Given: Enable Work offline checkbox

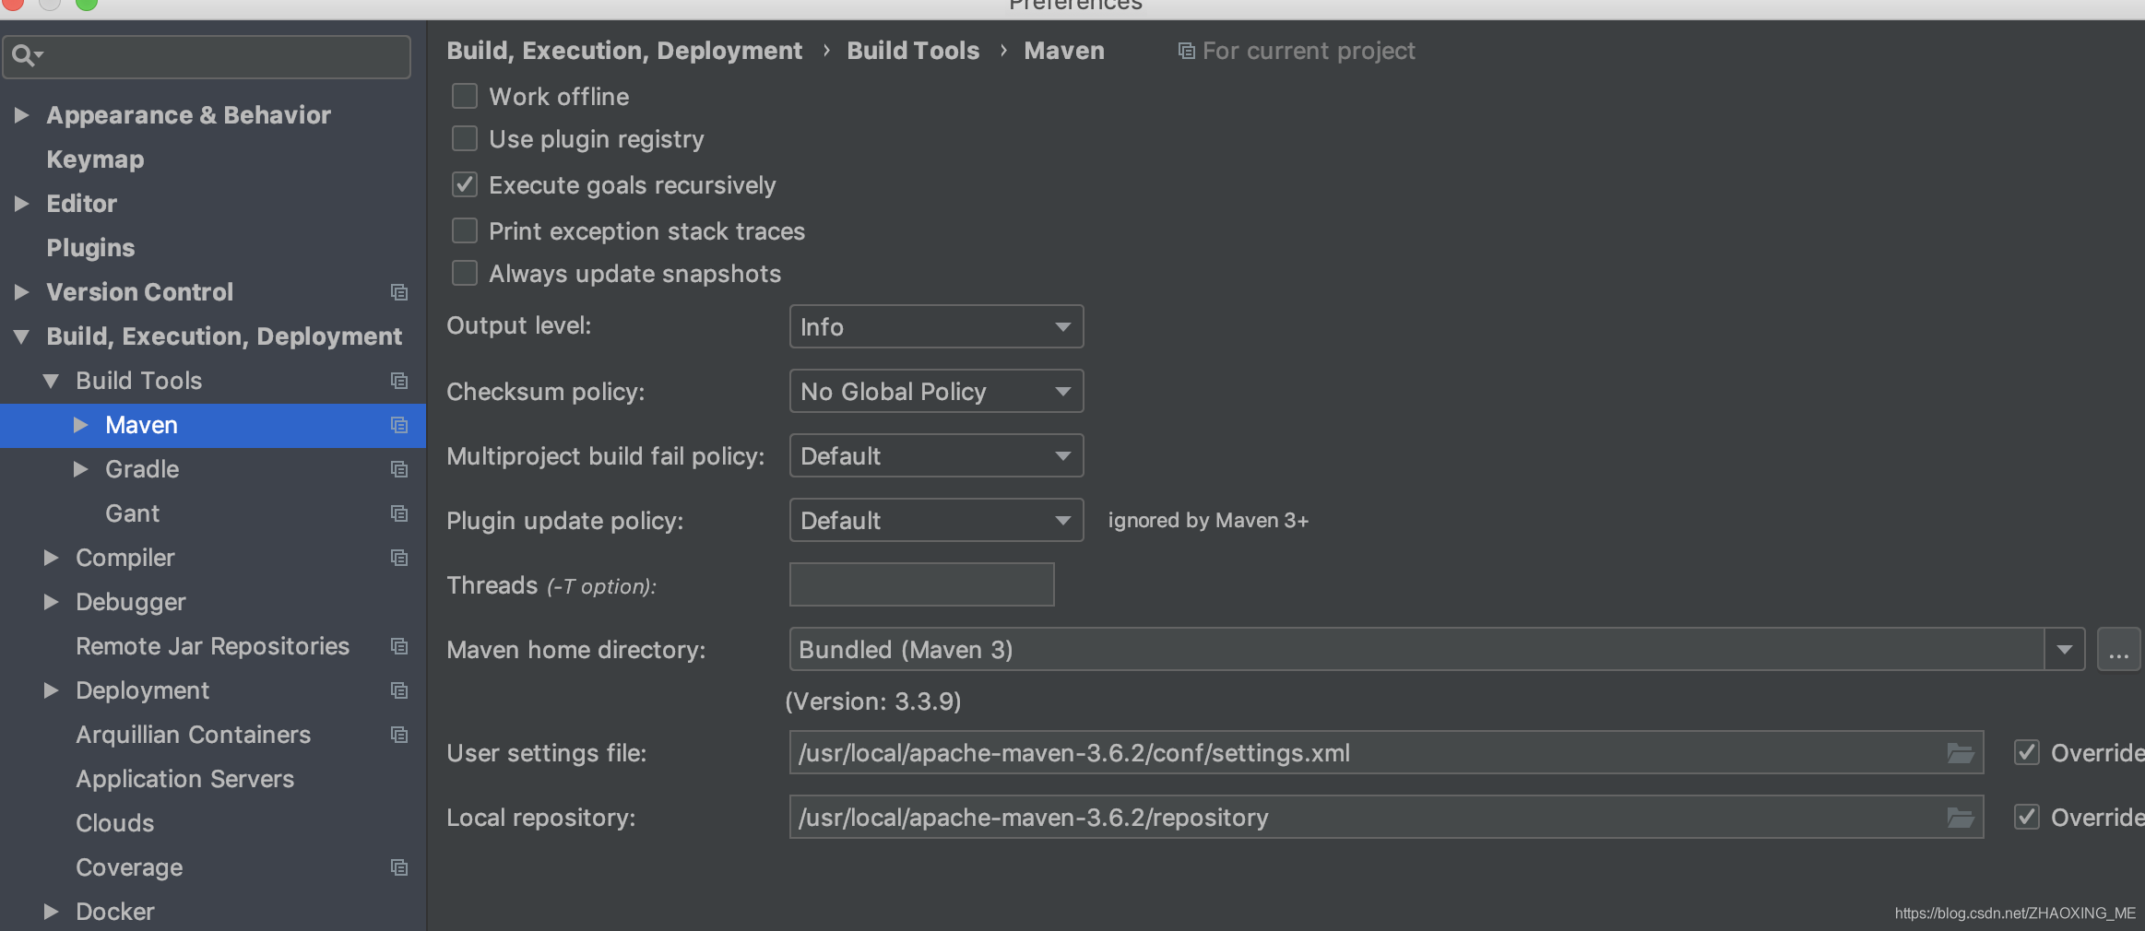Looking at the screenshot, I should tap(465, 96).
